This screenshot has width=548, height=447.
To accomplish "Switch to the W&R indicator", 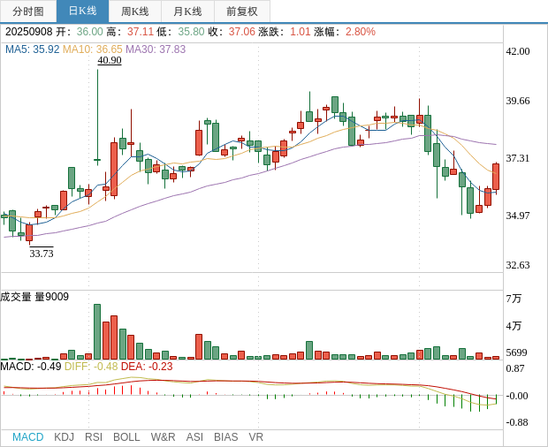I will pos(163,437).
